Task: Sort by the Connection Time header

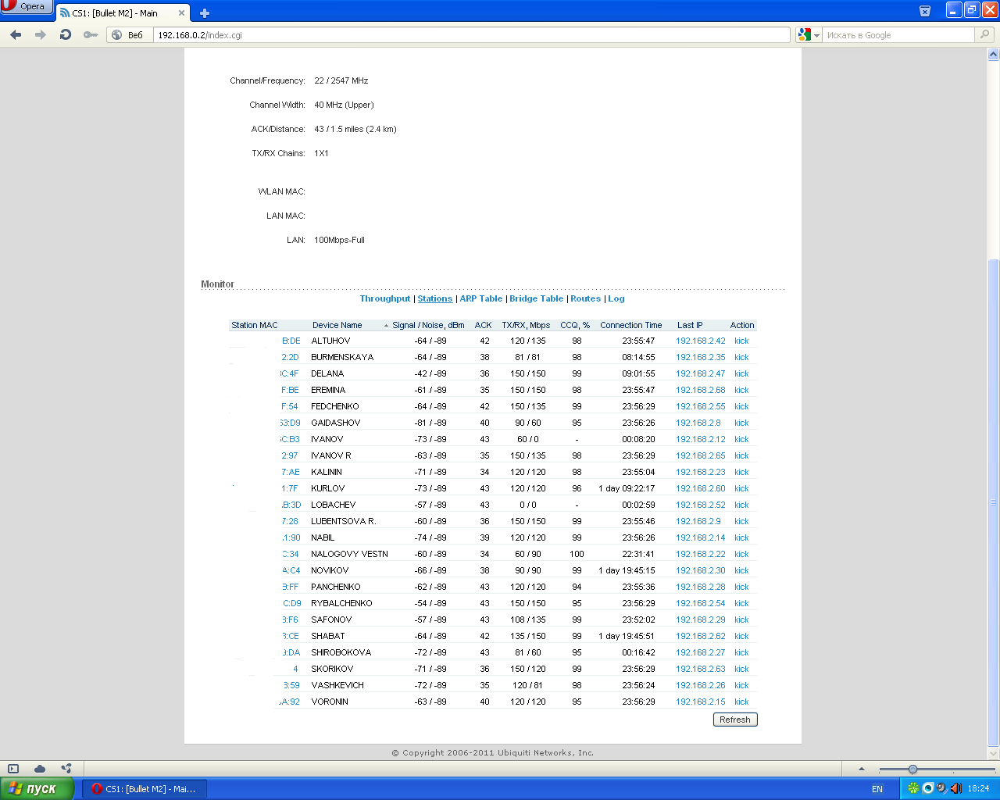Action: 631,325
